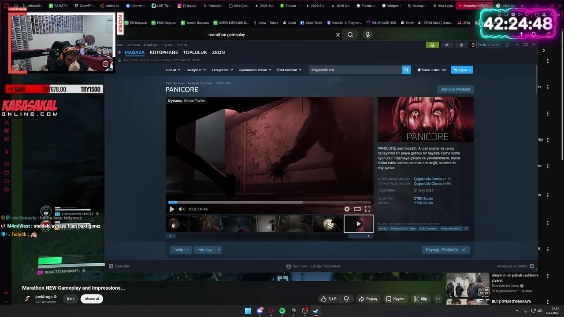Open Oyunlar menu in Steam
The width and height of the screenshot is (564, 317).
pos(168,45)
